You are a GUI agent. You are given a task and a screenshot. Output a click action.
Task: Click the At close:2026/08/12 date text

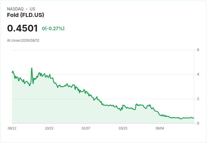pos(23,41)
